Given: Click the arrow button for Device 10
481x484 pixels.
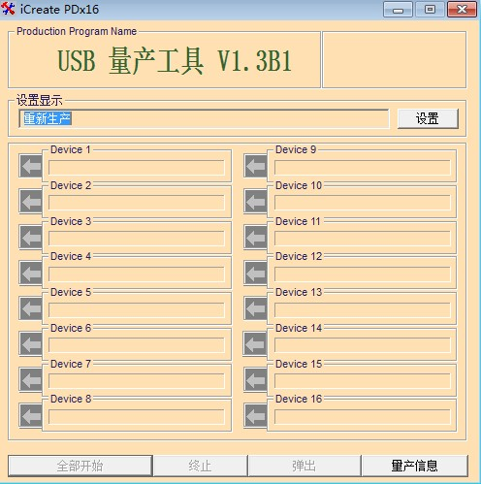Looking at the screenshot, I should (x=255, y=202).
